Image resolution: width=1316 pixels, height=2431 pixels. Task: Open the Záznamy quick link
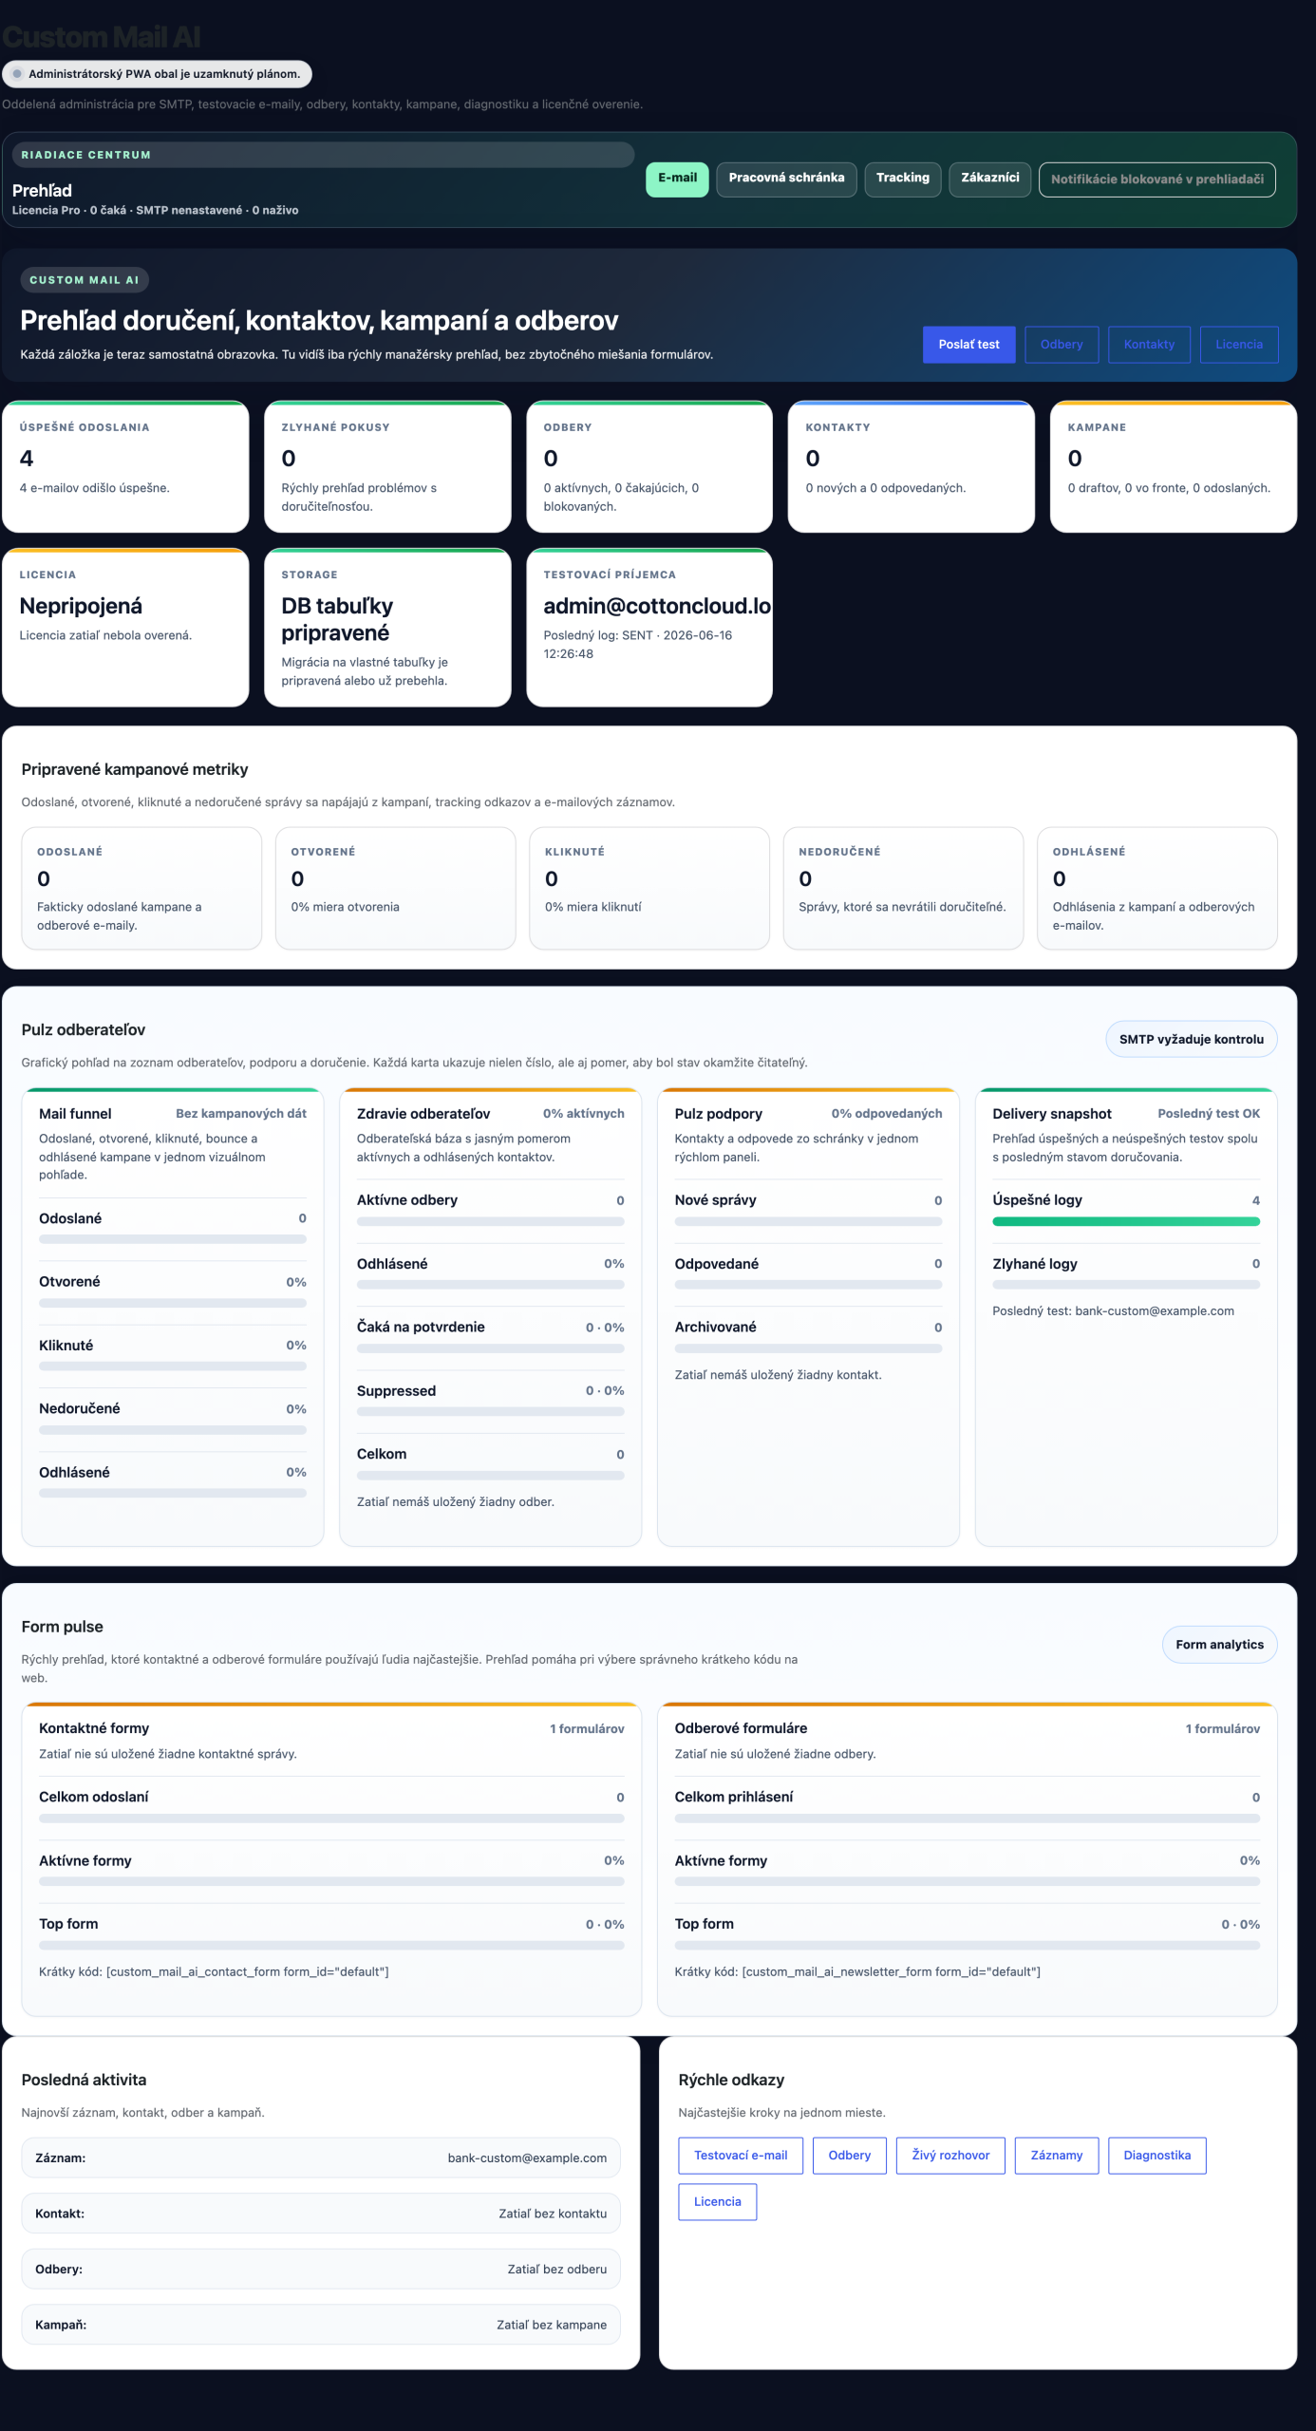click(x=1056, y=2156)
